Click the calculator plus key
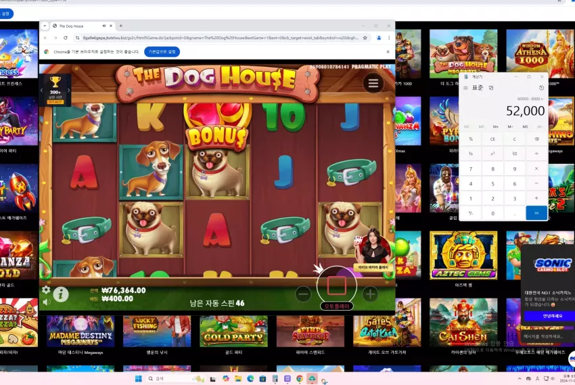 536,198
